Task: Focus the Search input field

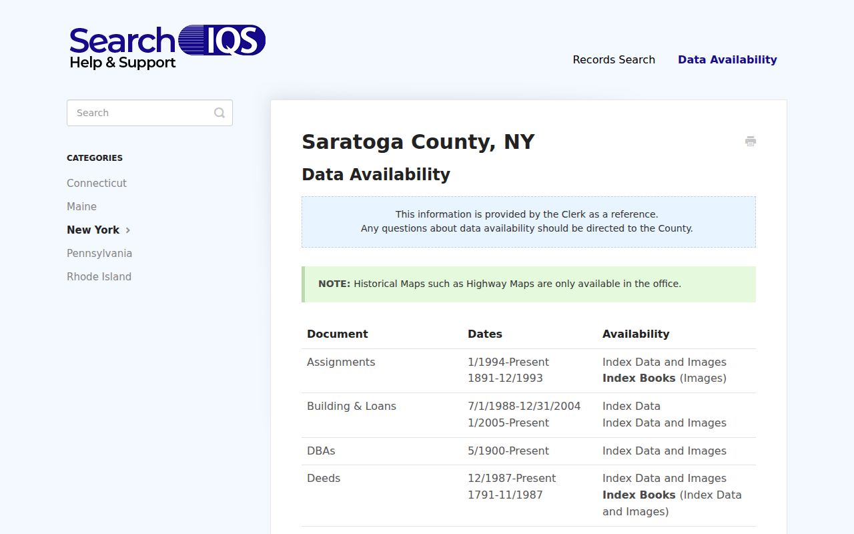Action: click(149, 113)
